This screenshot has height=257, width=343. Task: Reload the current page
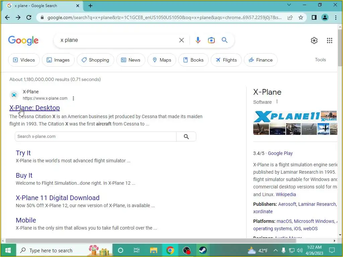click(29, 17)
